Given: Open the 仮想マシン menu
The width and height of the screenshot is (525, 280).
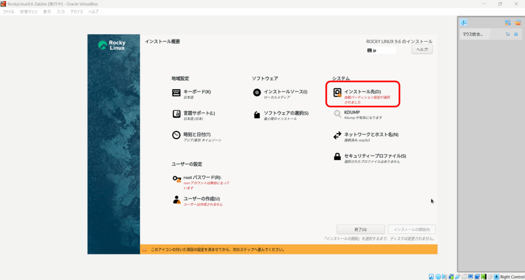Looking at the screenshot, I should coord(29,12).
